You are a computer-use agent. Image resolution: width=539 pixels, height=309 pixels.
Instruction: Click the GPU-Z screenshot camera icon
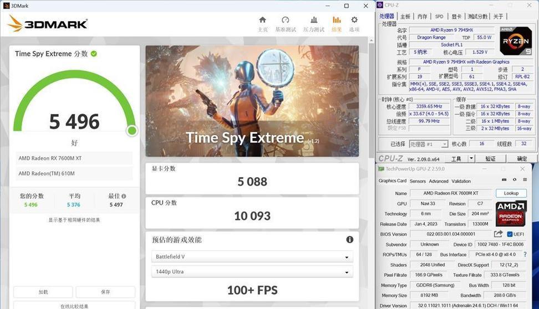tap(504, 179)
